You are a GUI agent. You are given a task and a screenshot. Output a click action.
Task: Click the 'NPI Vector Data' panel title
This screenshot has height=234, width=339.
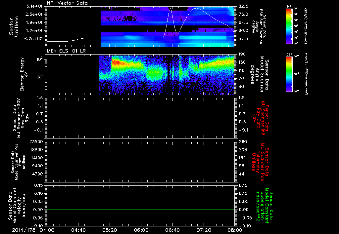tap(67, 3)
